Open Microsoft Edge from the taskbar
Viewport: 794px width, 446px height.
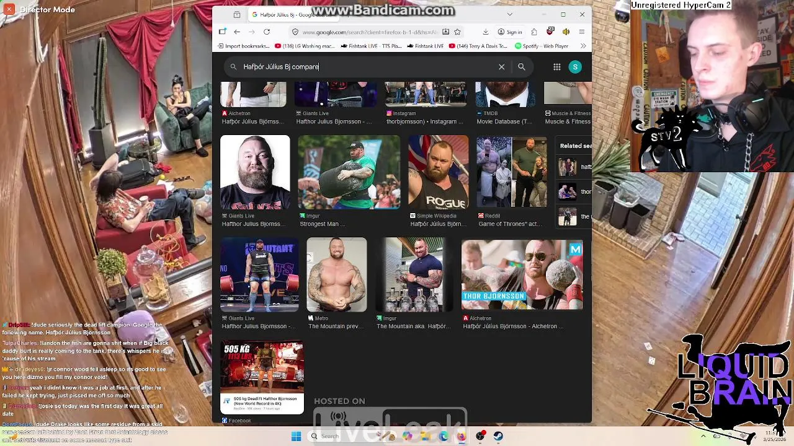click(x=444, y=436)
